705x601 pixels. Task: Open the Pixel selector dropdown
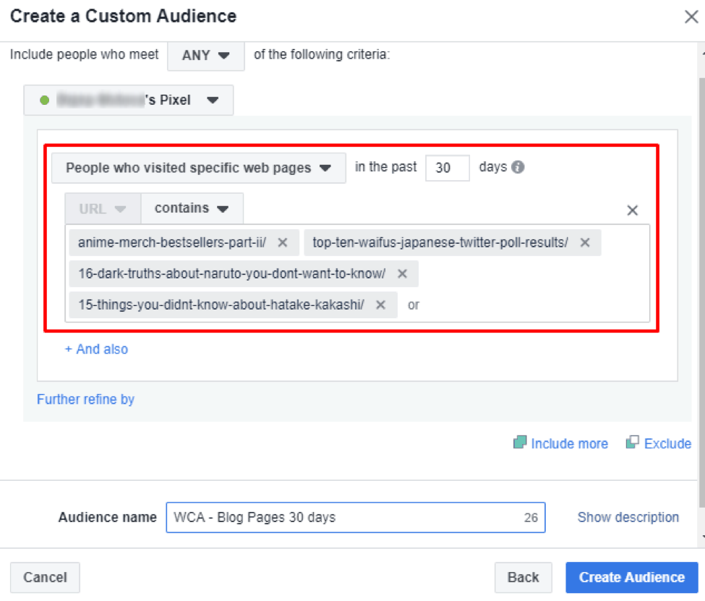pos(213,100)
